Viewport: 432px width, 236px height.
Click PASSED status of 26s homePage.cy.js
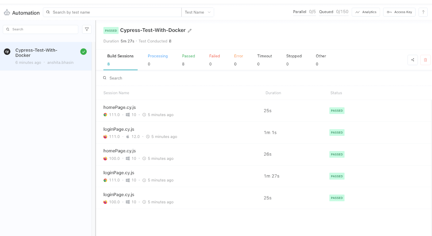point(337,154)
